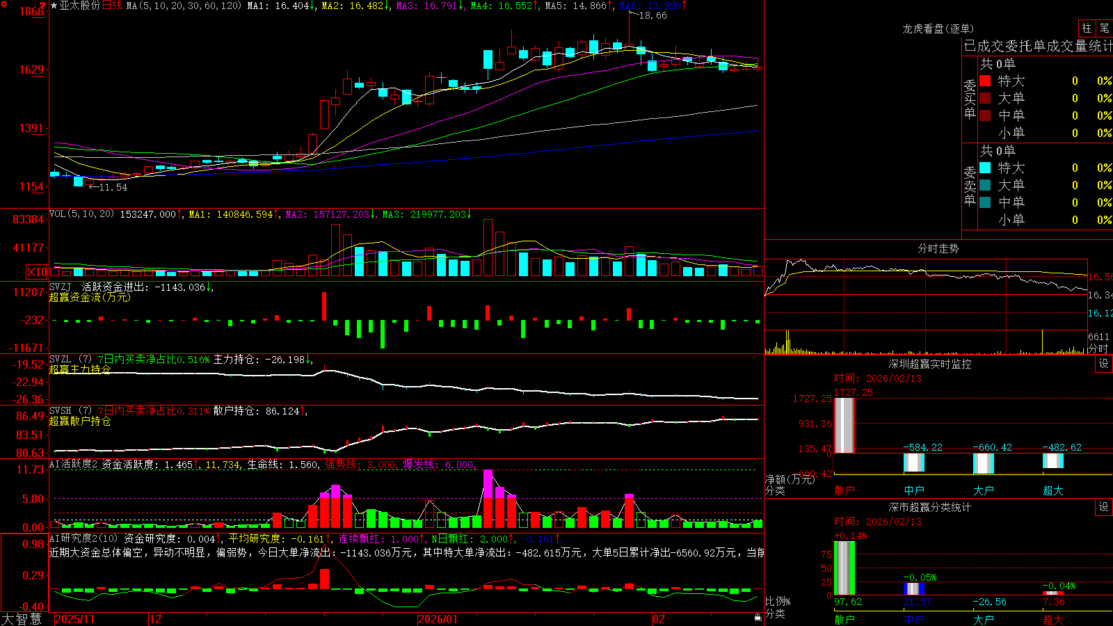The image size is (1113, 626).
Task: Click the blue 中户 -0.05% bar
Action: (913, 589)
